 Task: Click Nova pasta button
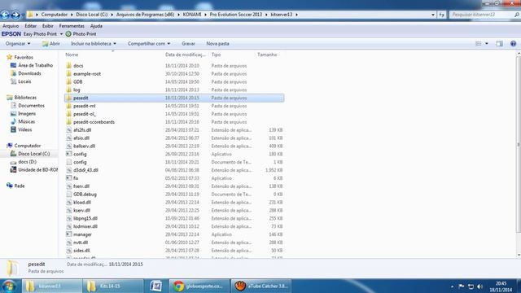coord(217,43)
